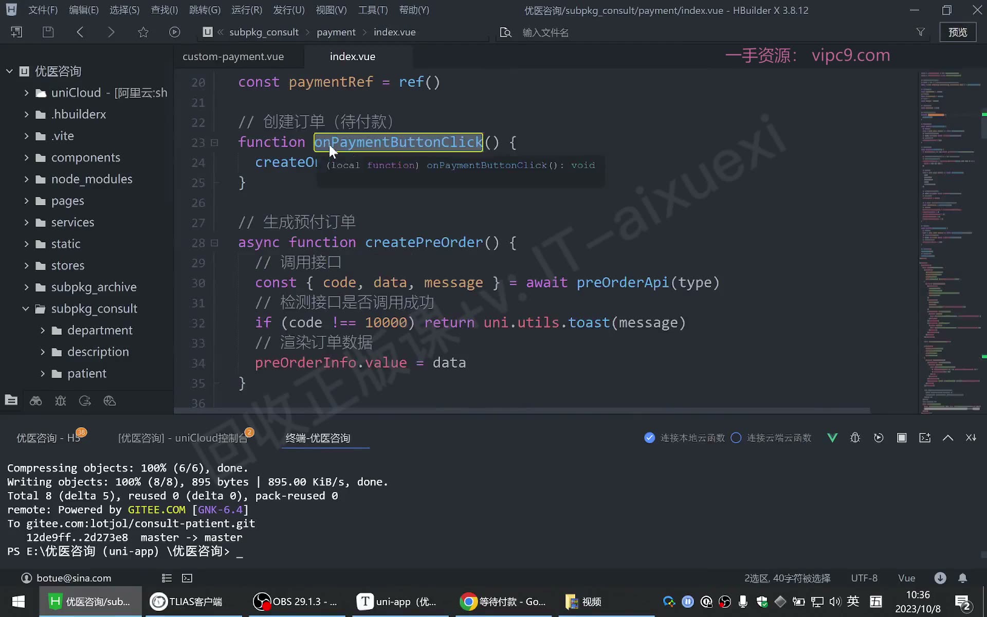Image resolution: width=987 pixels, height=617 pixels.
Task: Click the debug bug icon in console toolbar
Action: pos(855,438)
